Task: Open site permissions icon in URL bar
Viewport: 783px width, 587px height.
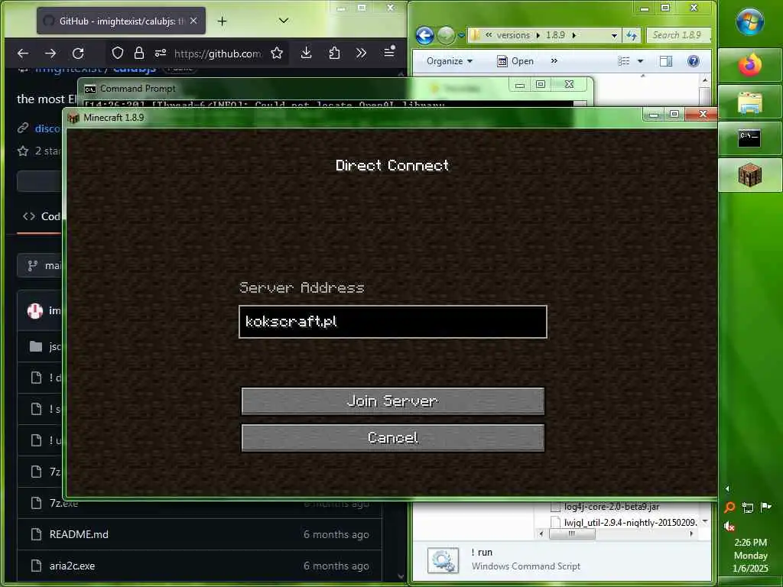Action: tap(161, 53)
